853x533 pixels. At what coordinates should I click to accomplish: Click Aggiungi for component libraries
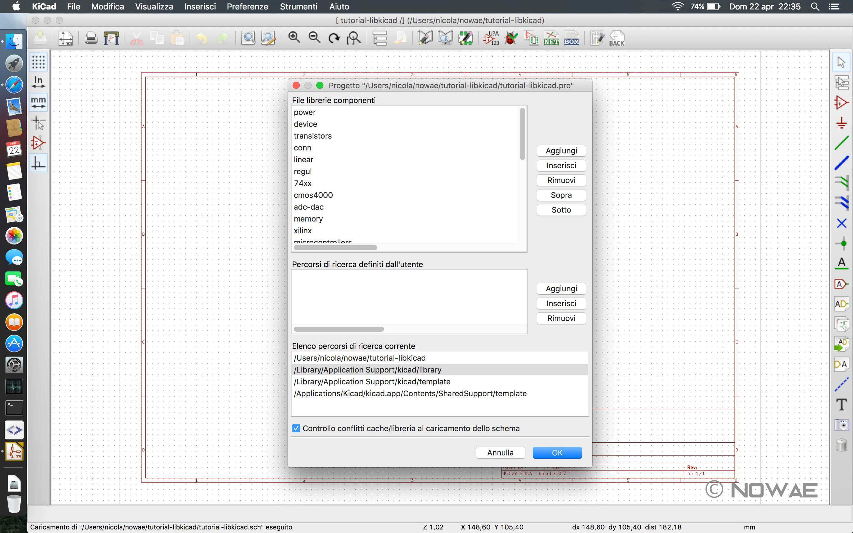coord(561,150)
